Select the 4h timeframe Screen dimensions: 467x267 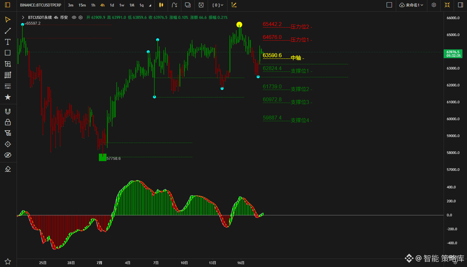point(102,5)
